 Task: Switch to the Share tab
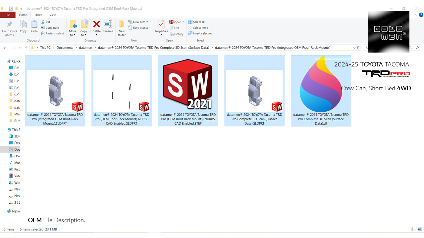[x=38, y=15]
